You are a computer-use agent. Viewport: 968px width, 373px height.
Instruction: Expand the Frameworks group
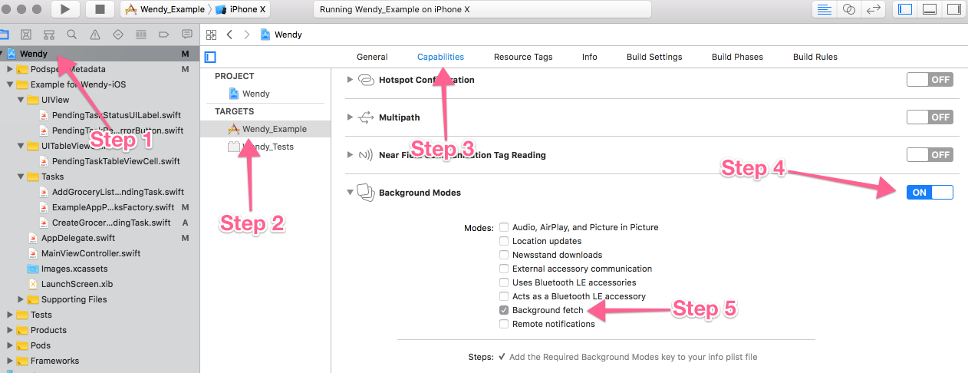10,361
